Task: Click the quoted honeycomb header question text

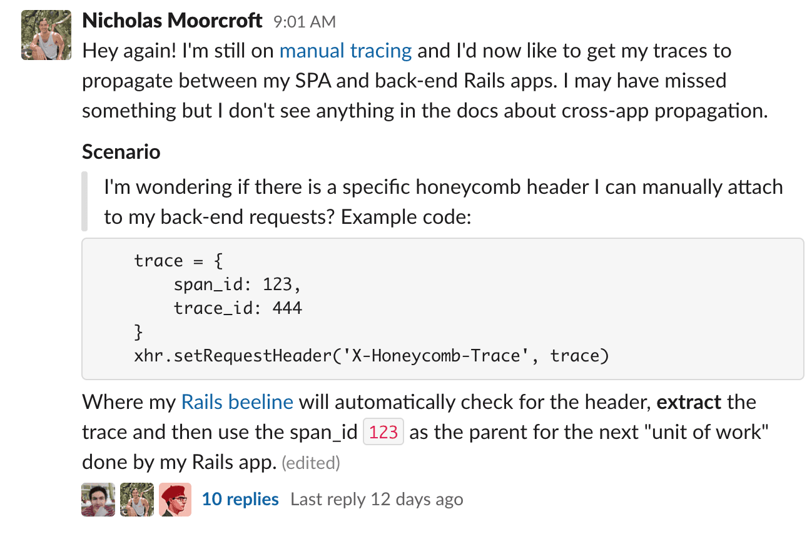Action: pos(438,201)
